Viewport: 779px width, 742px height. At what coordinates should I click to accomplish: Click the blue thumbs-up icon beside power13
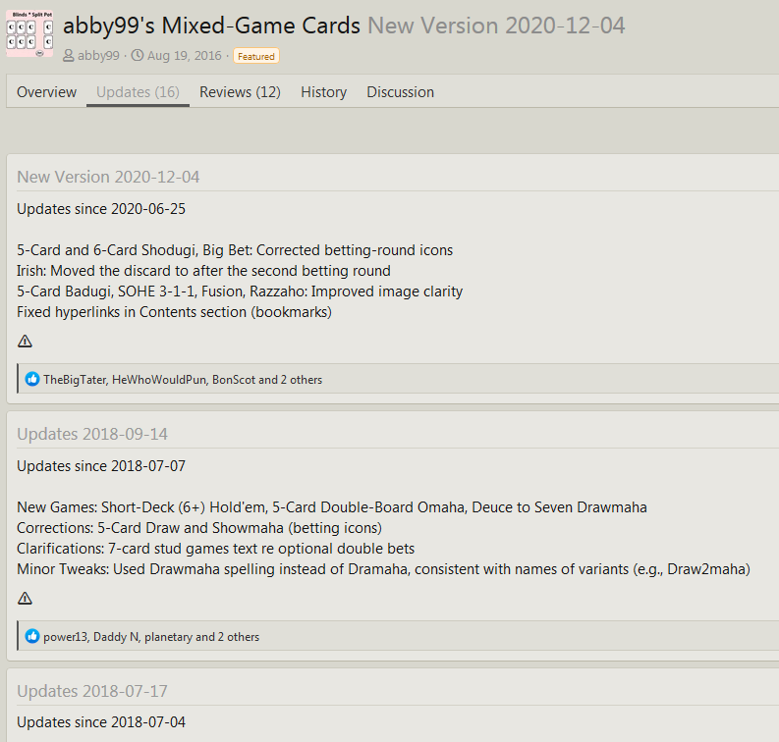[x=32, y=636]
